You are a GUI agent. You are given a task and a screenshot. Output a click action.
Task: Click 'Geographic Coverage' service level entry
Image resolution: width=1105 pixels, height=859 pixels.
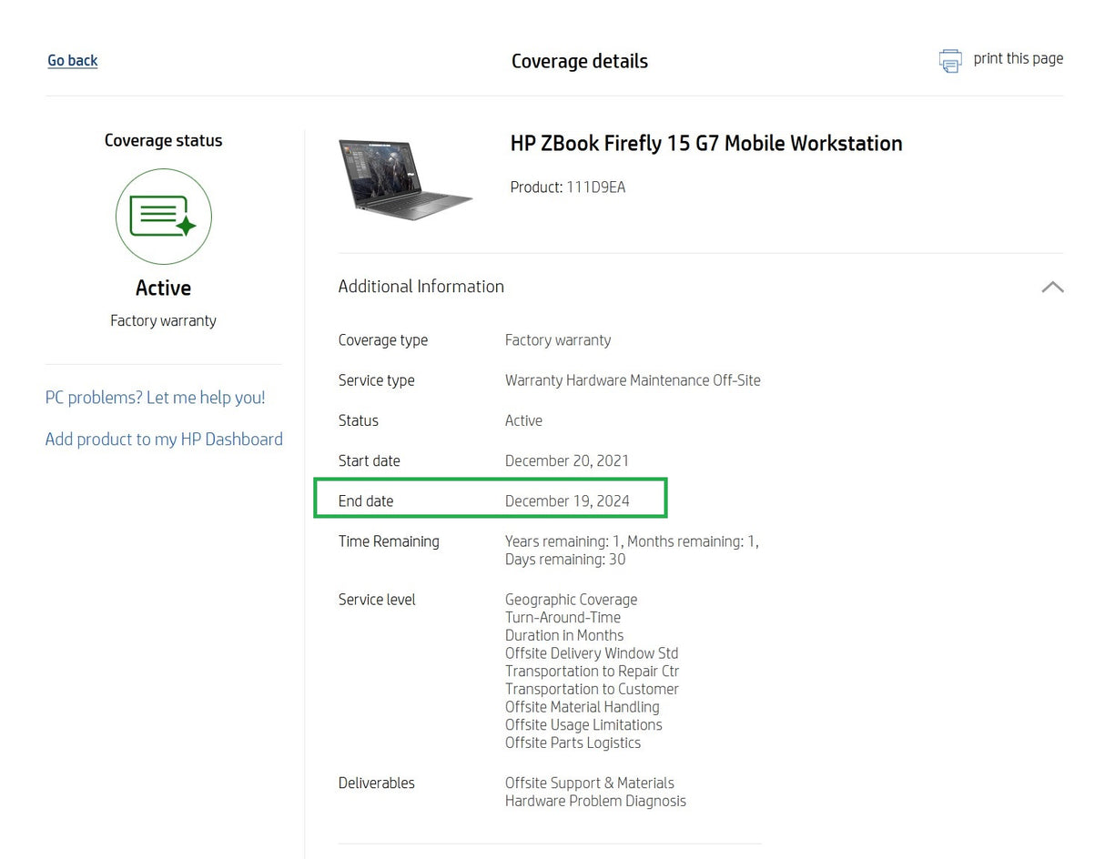(571, 600)
